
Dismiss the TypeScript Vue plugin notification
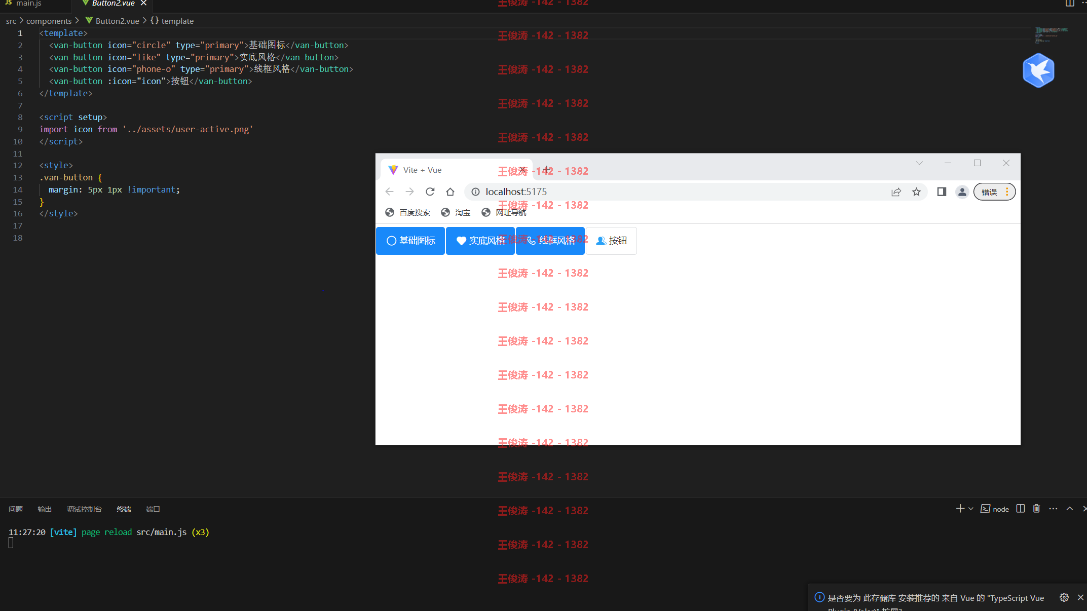1080,598
